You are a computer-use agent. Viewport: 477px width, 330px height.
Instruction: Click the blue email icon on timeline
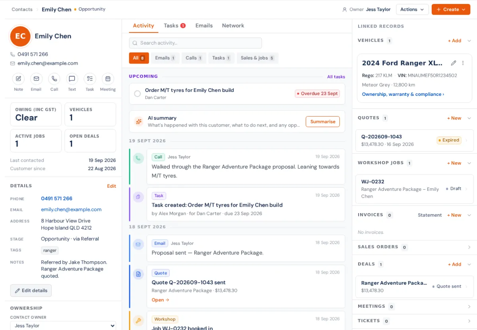coord(138,244)
